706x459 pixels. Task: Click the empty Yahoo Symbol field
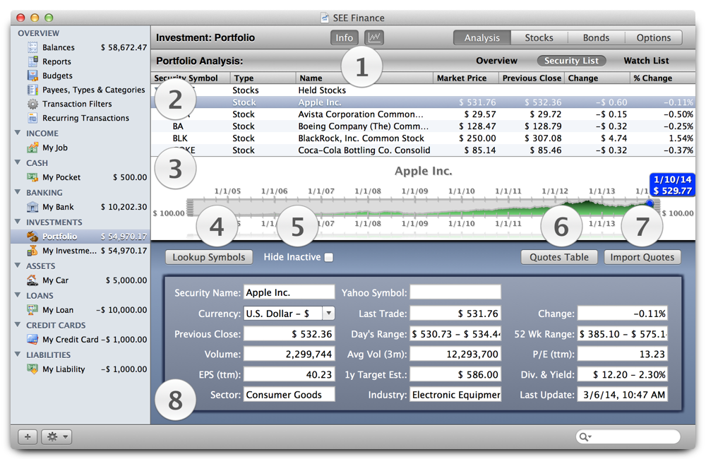[x=455, y=292]
